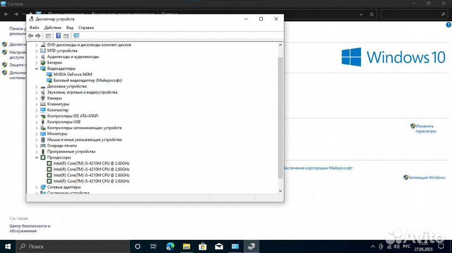Click the Сетевые адаптеры network icon
The width and height of the screenshot is (452, 253).
(43, 187)
